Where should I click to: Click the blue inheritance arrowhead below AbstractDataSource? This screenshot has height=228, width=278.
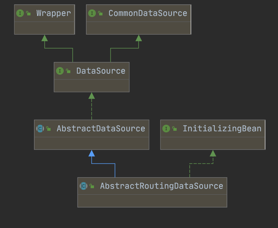(92, 153)
